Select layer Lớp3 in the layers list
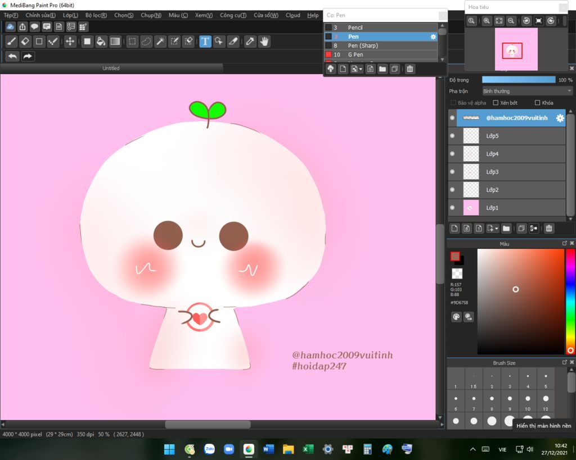The height and width of the screenshot is (460, 576). click(x=507, y=172)
